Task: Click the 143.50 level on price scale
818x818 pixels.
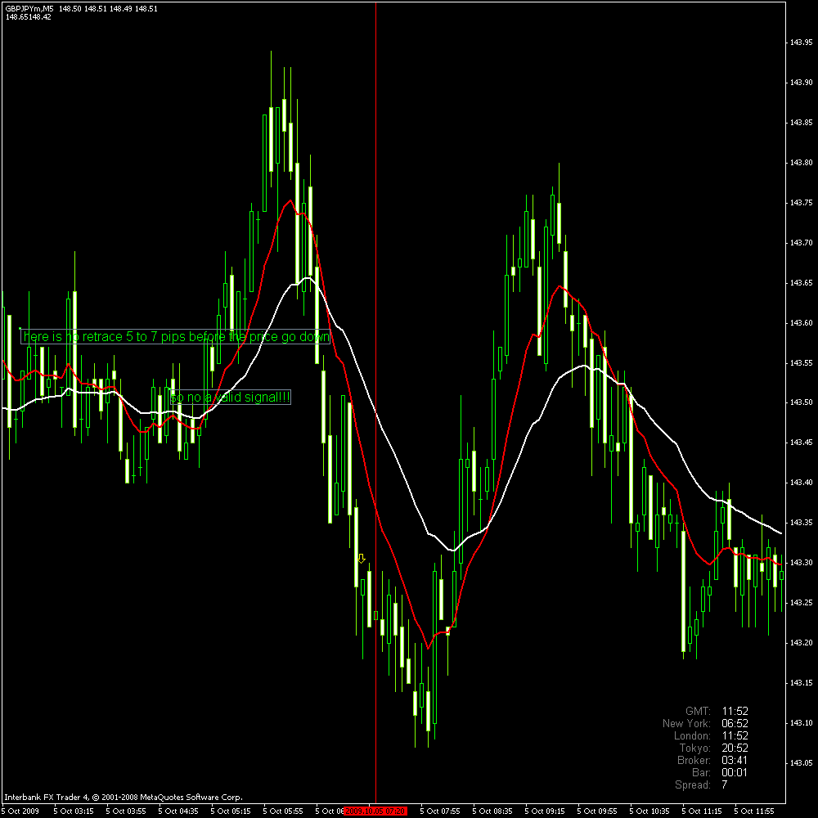Action: 802,403
